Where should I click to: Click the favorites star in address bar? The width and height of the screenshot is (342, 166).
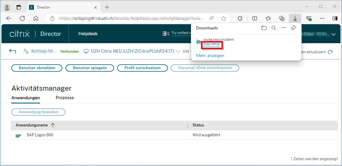(224, 18)
